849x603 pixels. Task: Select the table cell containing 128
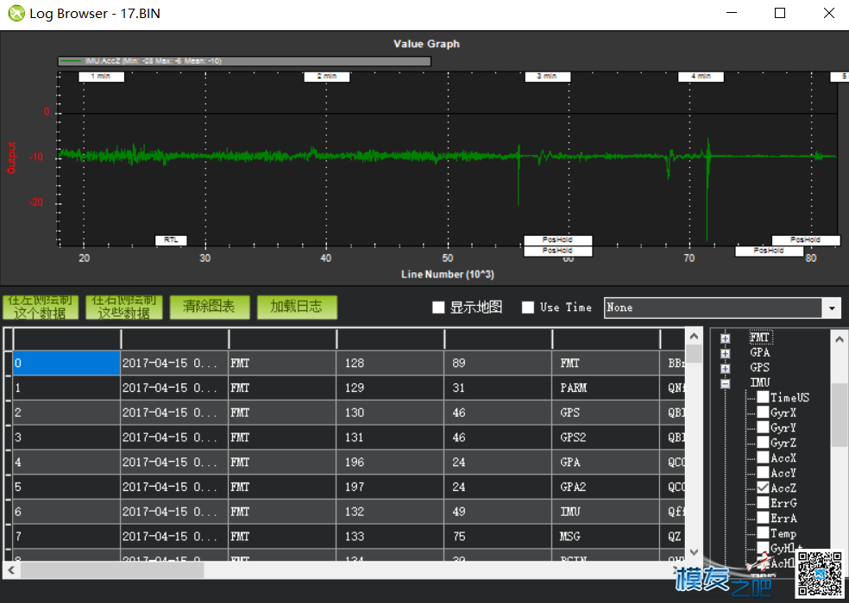pos(390,363)
